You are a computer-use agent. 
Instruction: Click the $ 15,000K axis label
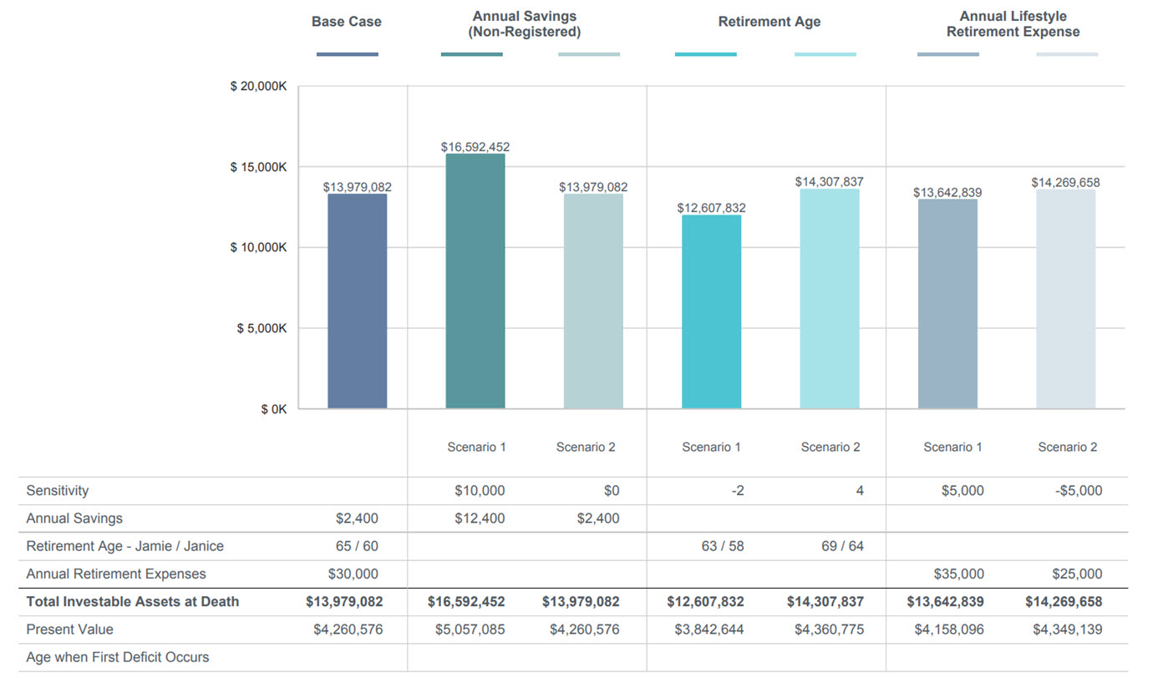click(x=258, y=167)
